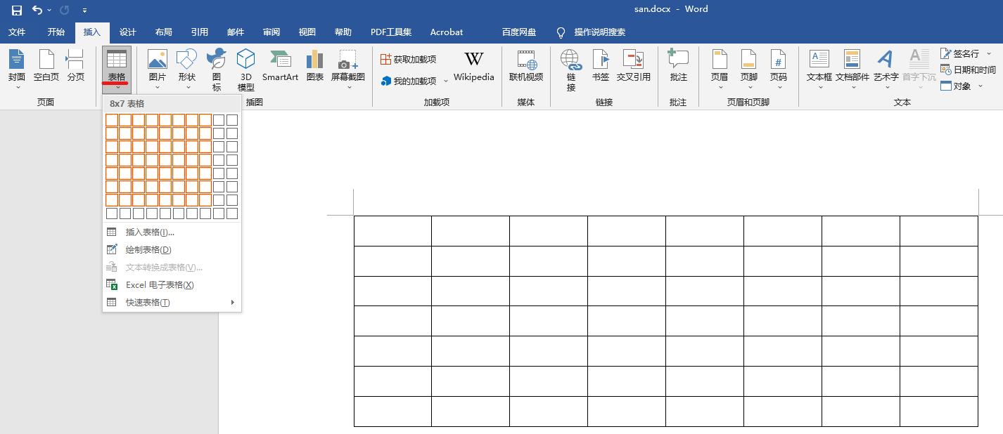Image resolution: width=1003 pixels, height=434 pixels.
Task: Switch to the View (视图) tab
Action: pos(307,32)
